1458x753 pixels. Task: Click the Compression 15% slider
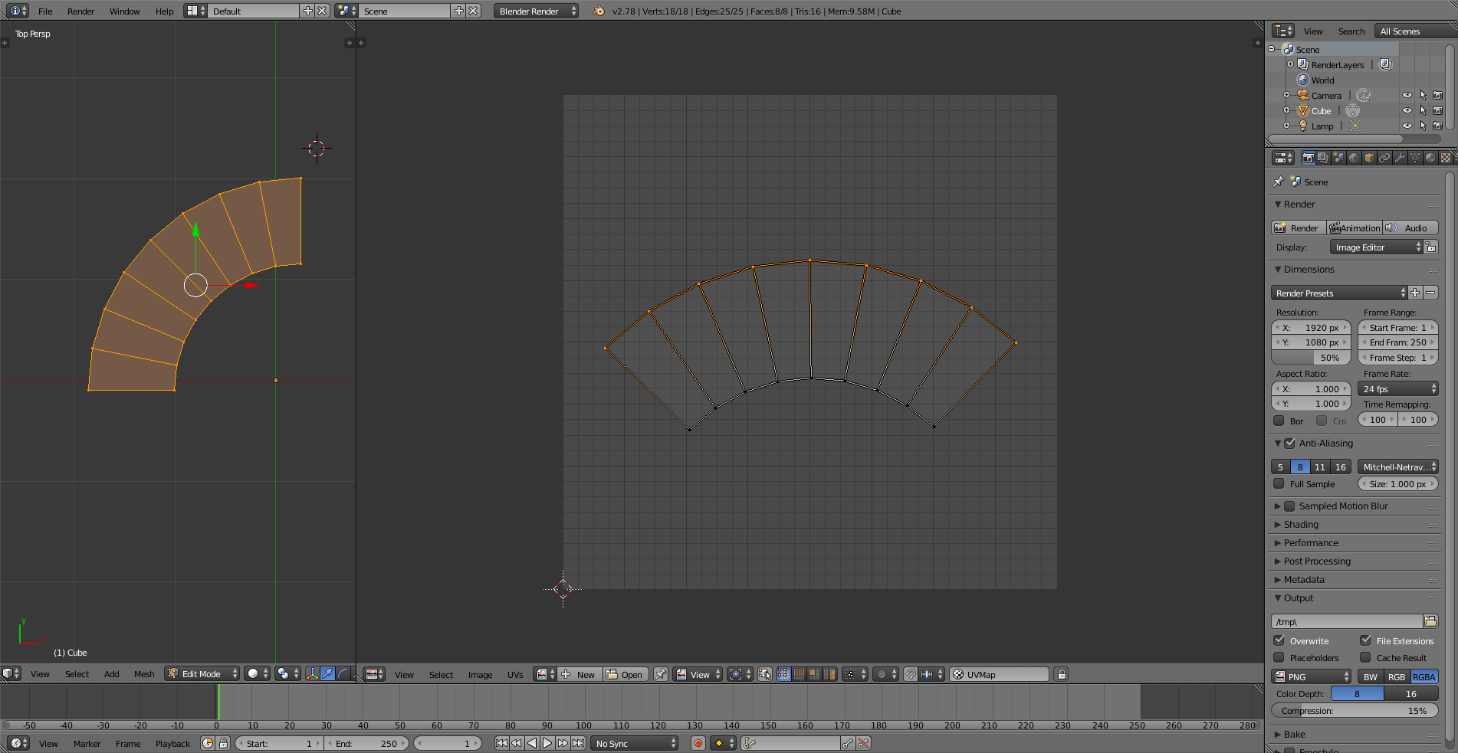click(x=1355, y=710)
